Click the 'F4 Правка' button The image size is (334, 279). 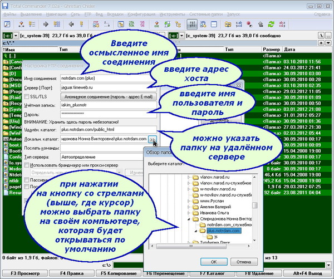pos(72,273)
